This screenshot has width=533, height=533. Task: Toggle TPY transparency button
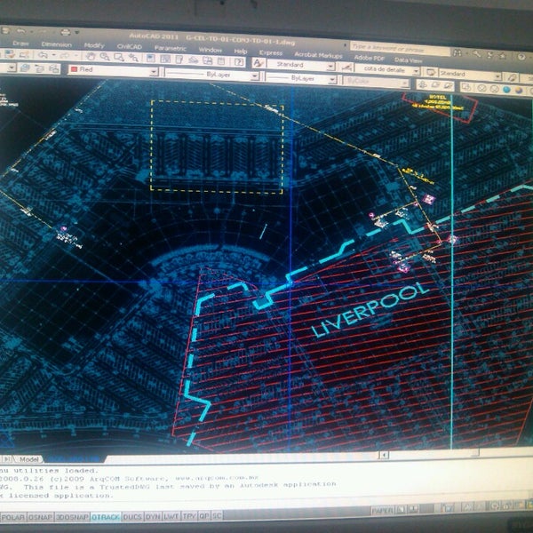point(189,516)
